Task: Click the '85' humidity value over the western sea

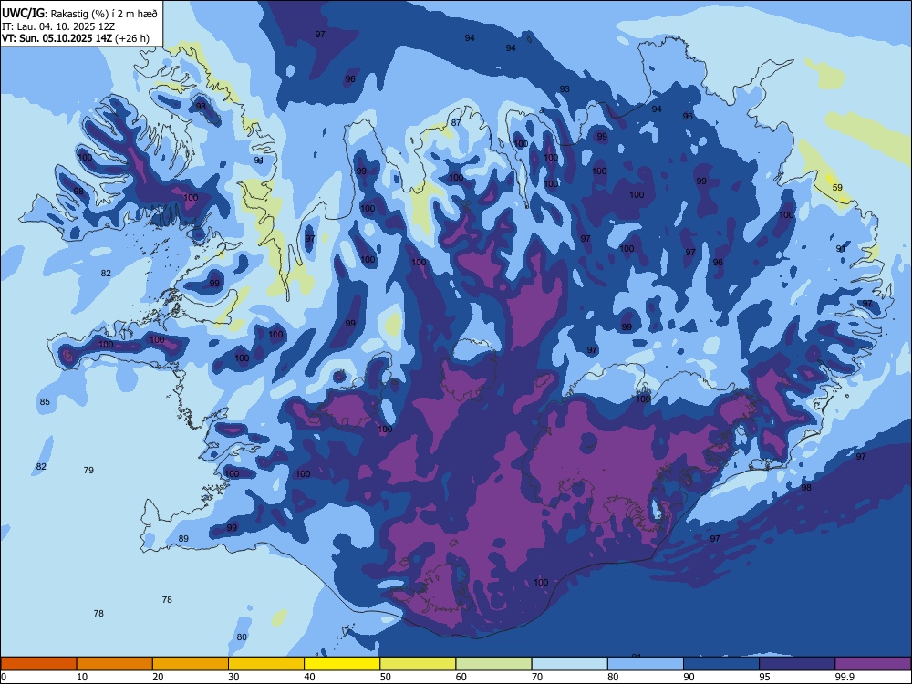Action: [x=45, y=402]
